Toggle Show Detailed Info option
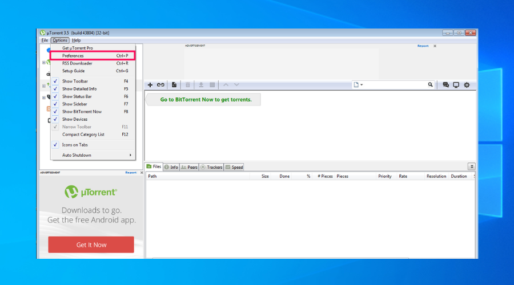 pos(93,89)
